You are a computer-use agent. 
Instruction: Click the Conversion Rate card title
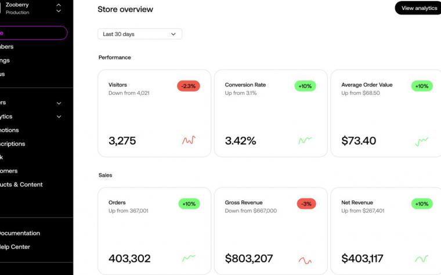click(245, 85)
